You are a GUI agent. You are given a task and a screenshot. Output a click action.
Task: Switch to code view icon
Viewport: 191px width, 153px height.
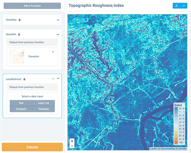click(184, 6)
